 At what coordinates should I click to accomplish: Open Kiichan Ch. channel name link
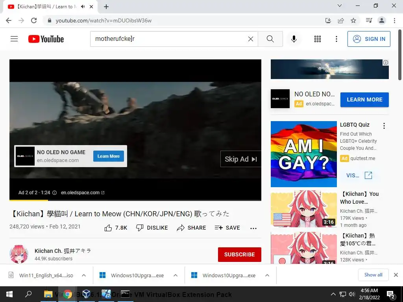point(63,250)
